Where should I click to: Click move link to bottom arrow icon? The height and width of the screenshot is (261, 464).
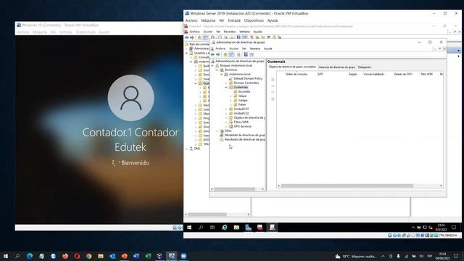(273, 99)
